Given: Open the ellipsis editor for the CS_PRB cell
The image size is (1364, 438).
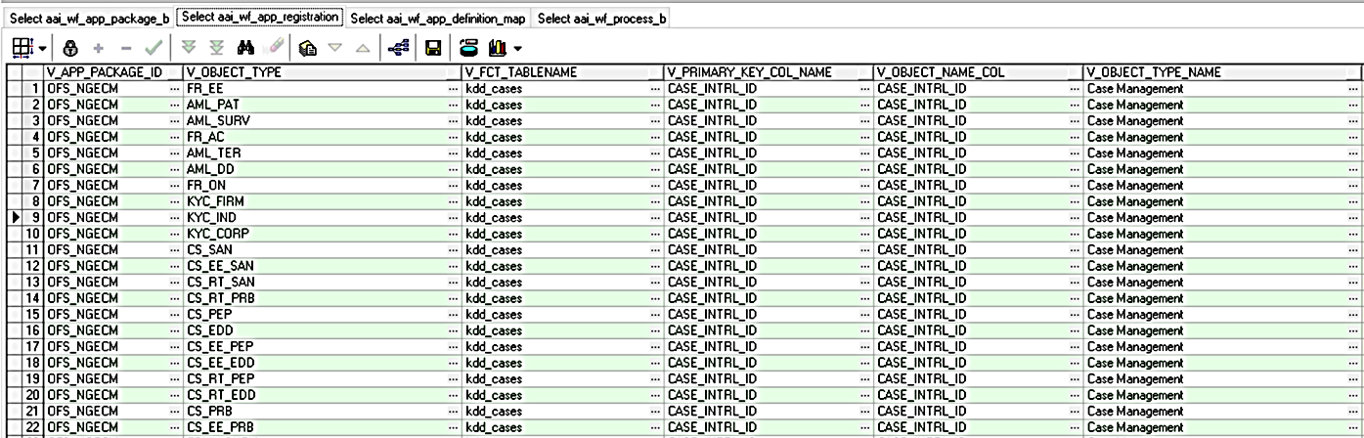Looking at the screenshot, I should pos(453,411).
